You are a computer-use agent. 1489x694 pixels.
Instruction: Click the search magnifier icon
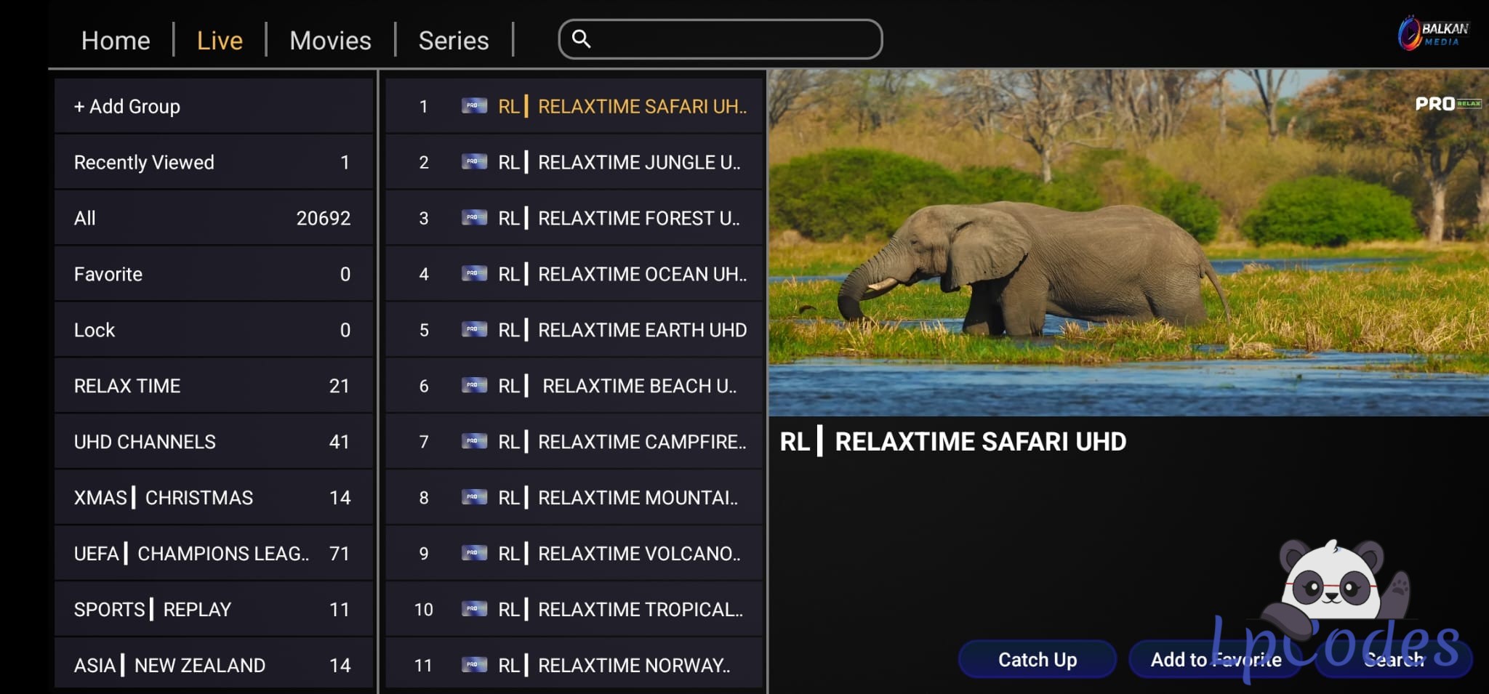click(581, 39)
